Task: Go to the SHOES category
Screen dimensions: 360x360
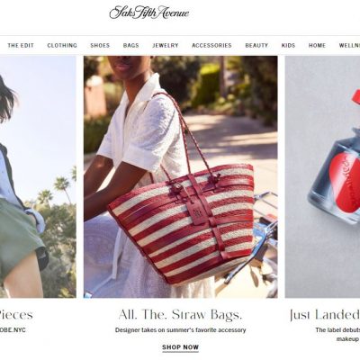Action: [100, 46]
